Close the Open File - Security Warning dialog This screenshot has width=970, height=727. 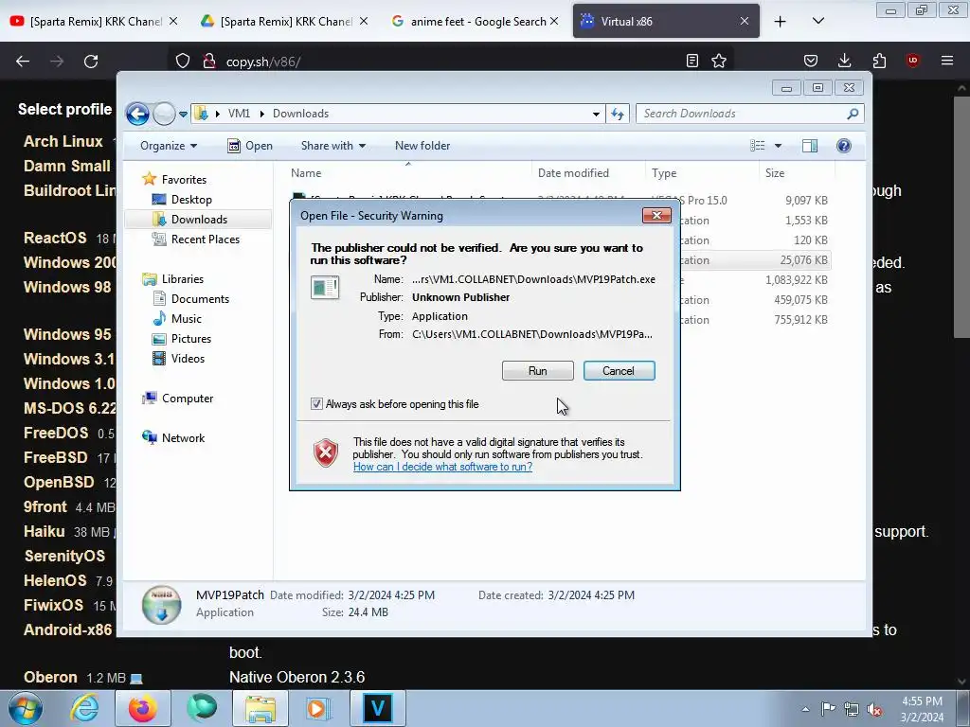pos(656,215)
